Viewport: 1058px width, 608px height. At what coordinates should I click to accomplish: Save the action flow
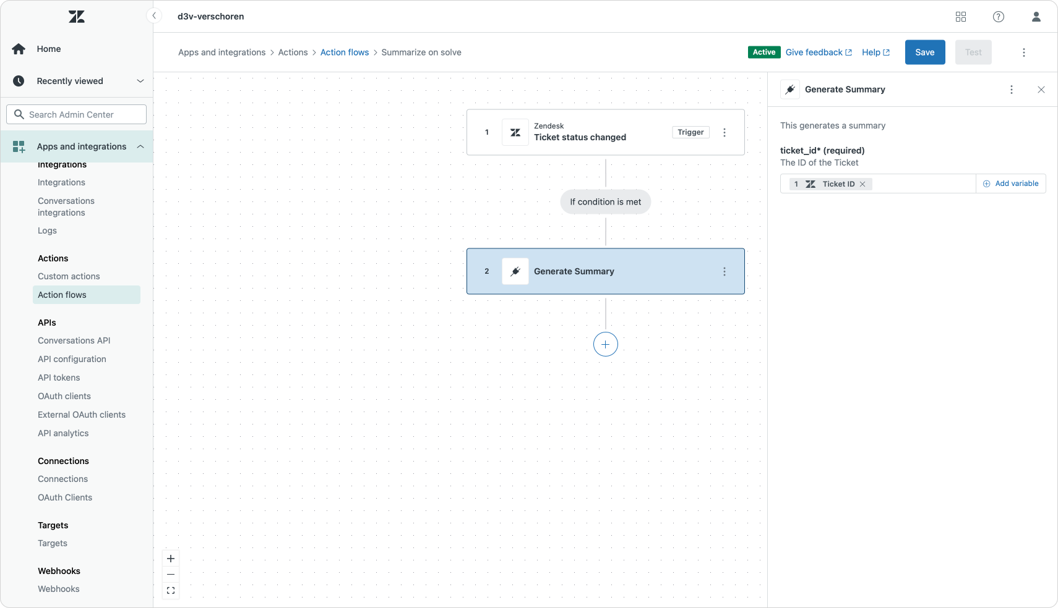coord(924,53)
